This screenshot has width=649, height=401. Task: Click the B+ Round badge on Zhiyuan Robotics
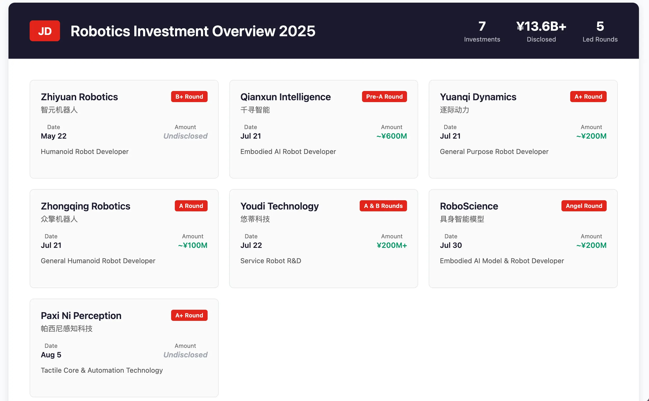click(x=189, y=97)
